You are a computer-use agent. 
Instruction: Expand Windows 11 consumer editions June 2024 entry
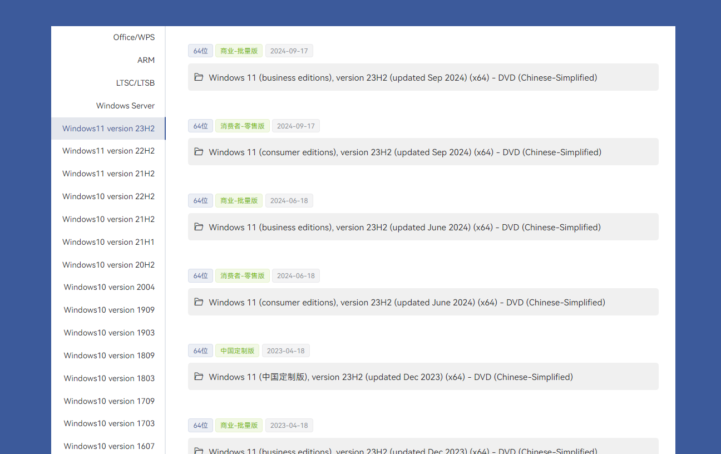point(423,302)
